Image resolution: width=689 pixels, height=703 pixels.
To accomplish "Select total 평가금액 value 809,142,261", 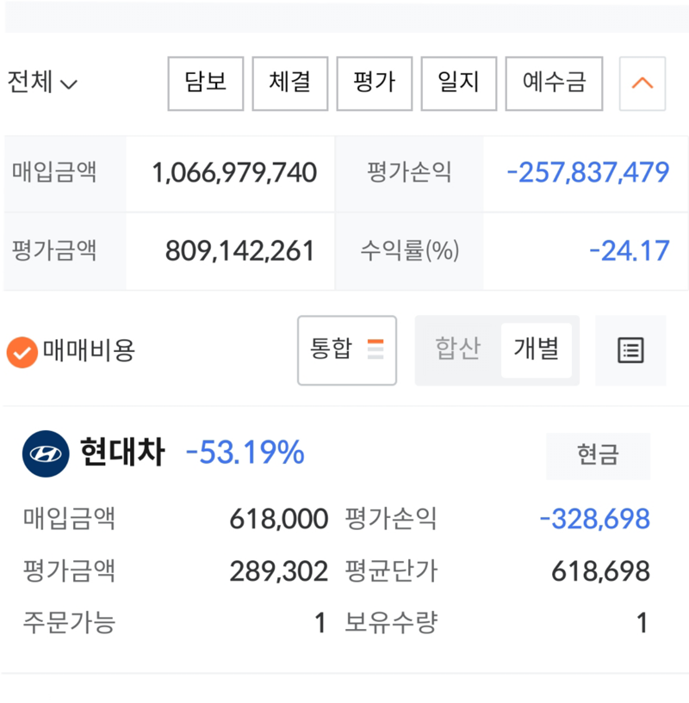I will pos(239,251).
